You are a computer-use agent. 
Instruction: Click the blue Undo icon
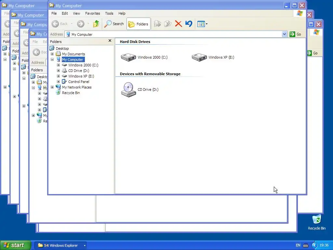[x=189, y=24]
